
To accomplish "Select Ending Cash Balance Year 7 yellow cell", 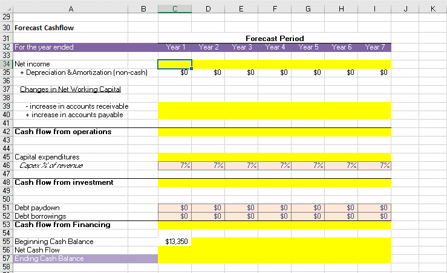I will (x=374, y=259).
